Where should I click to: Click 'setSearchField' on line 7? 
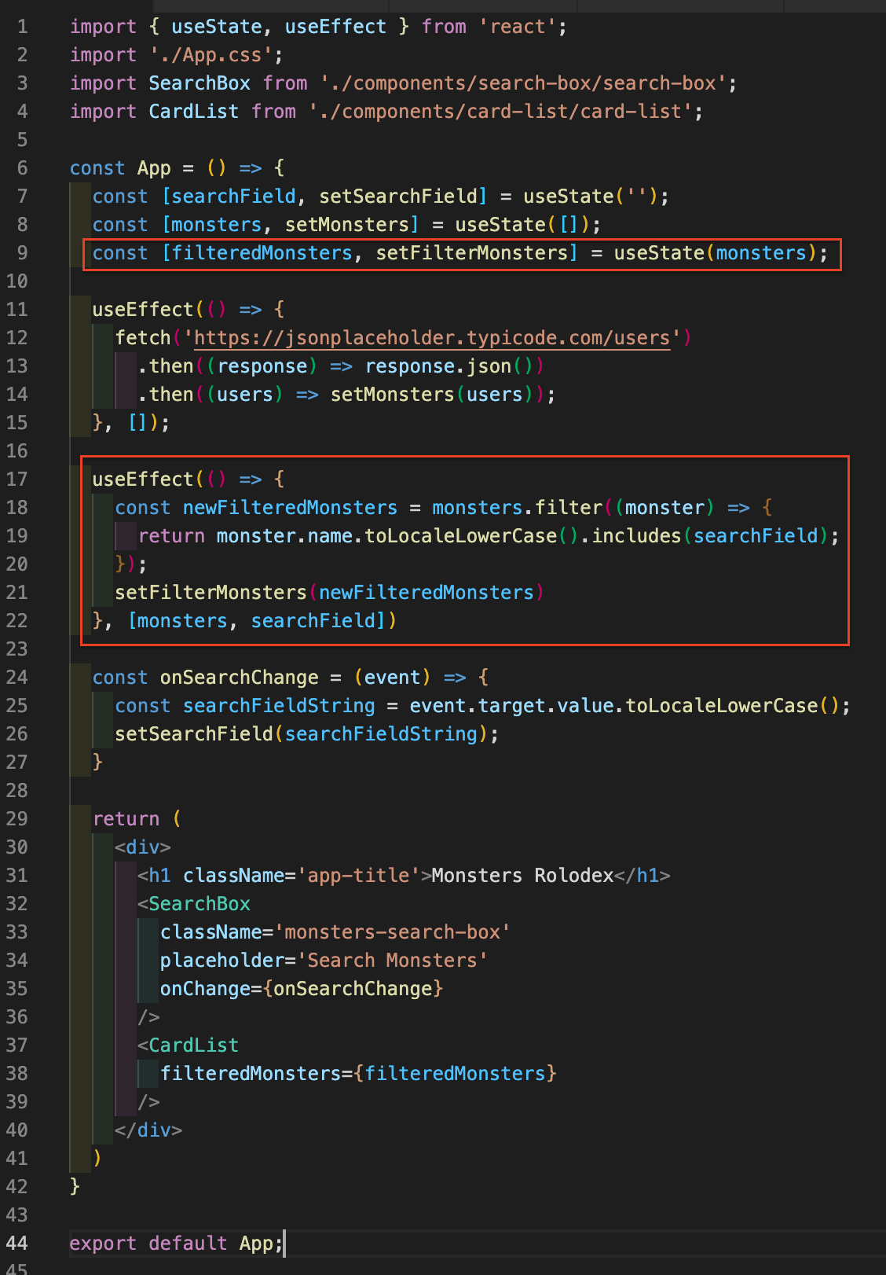[398, 197]
